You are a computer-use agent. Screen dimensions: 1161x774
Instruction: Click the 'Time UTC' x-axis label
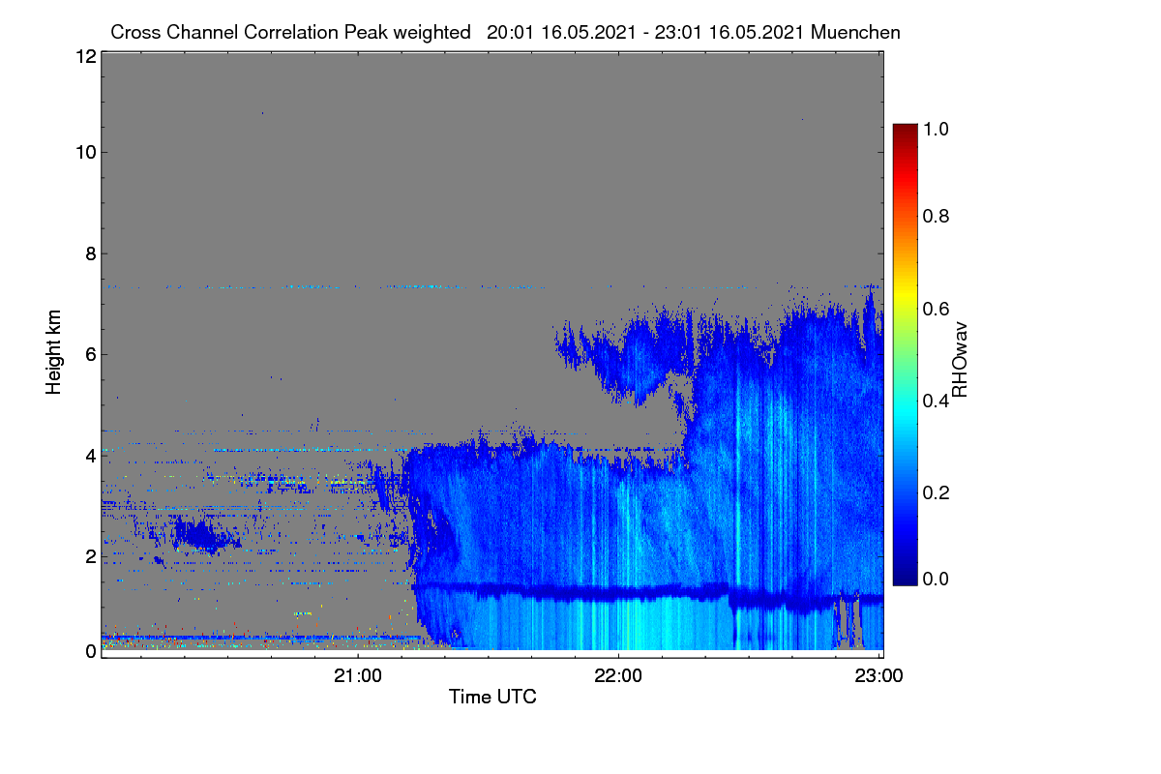point(492,697)
